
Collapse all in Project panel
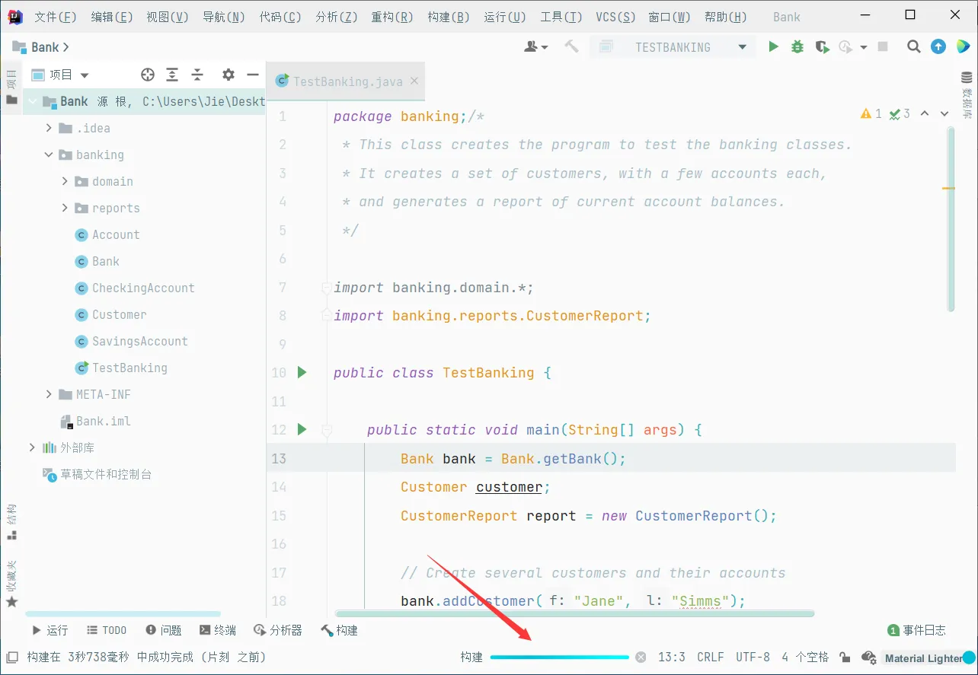197,75
